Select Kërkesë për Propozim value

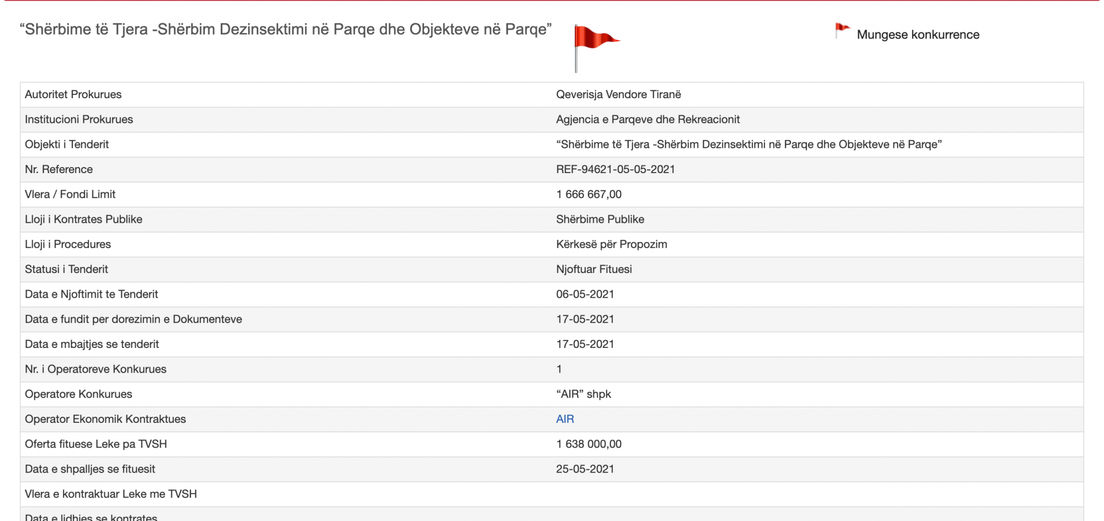tap(612, 244)
